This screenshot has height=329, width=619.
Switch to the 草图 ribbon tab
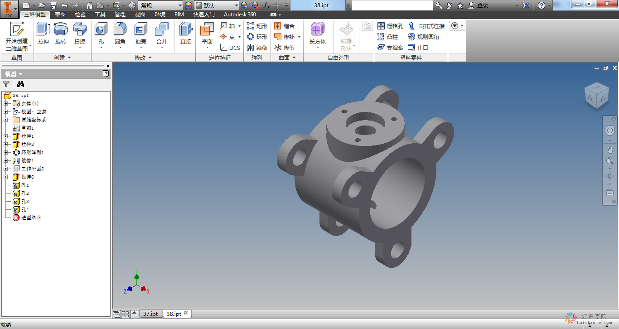pos(60,15)
